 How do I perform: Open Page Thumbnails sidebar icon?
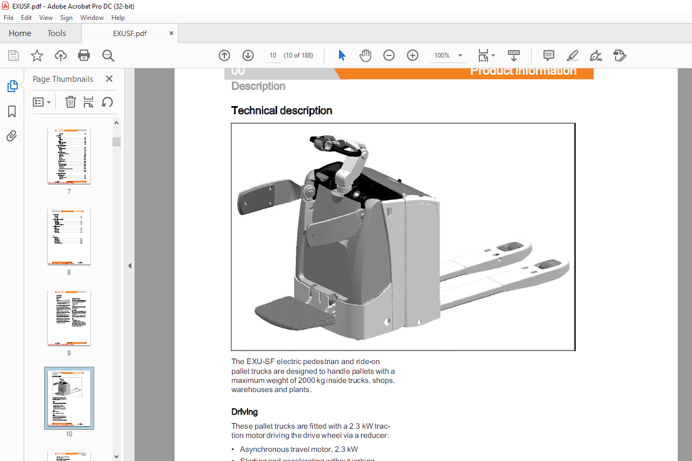(12, 86)
